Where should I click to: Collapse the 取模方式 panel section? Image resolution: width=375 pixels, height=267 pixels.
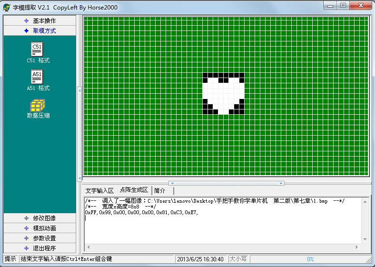coord(39,30)
